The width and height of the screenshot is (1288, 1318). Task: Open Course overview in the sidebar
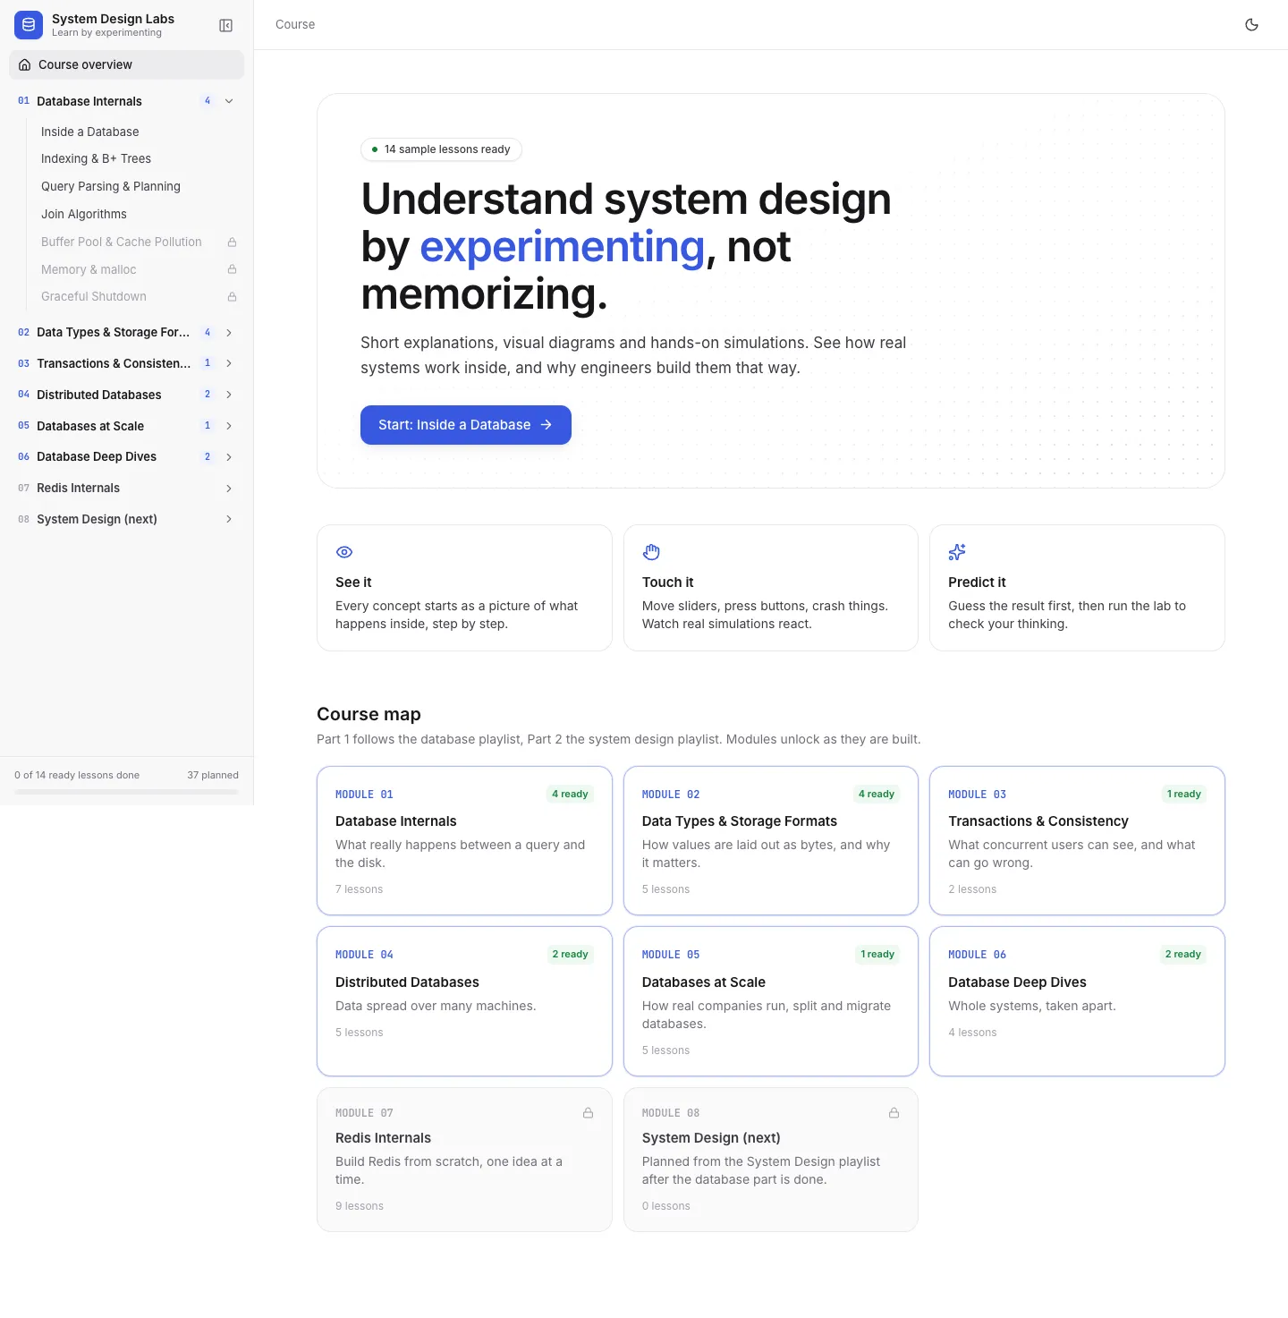point(126,64)
